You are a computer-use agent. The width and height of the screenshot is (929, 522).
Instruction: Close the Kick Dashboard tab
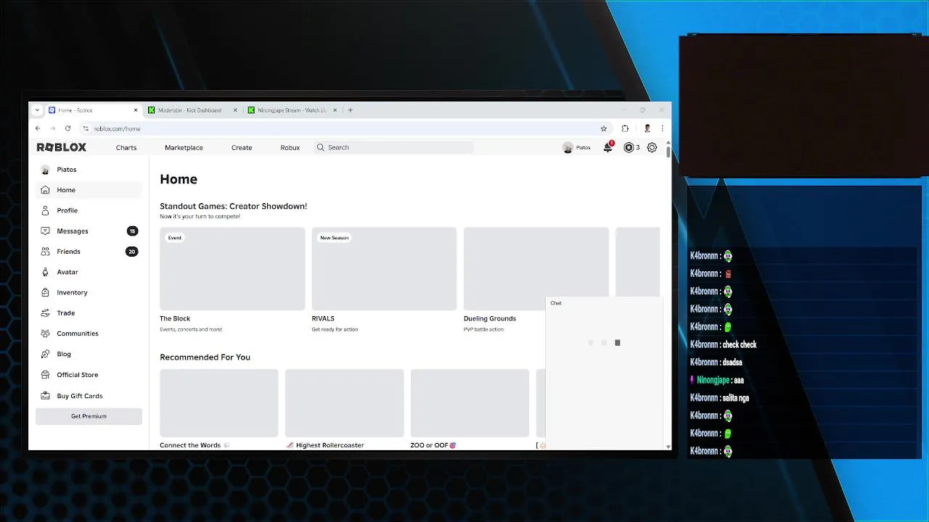[x=235, y=110]
